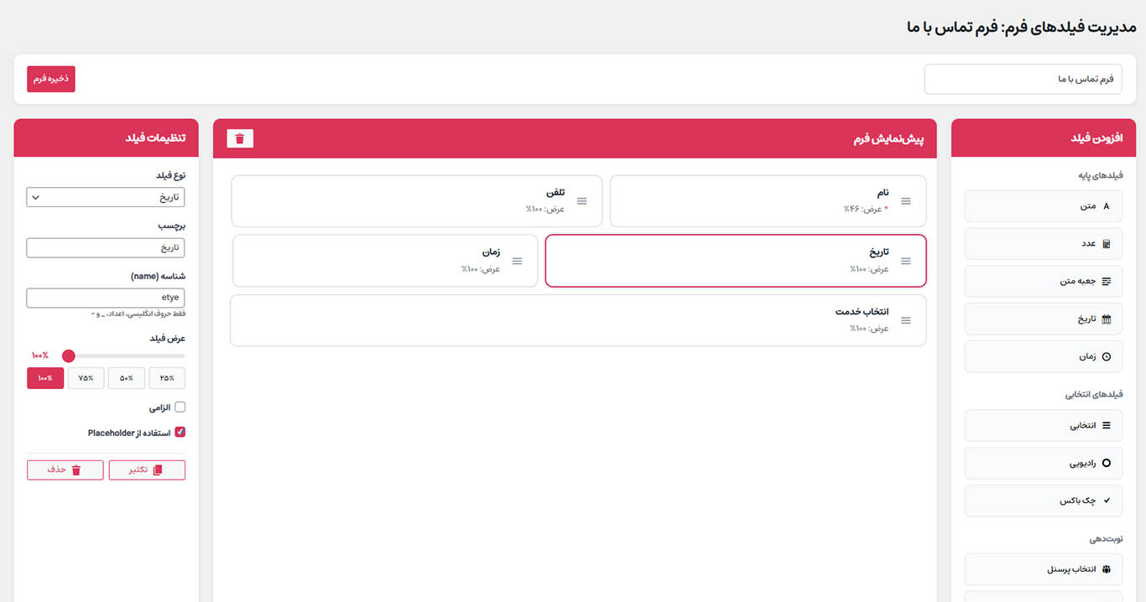Toggle the الزامی required checkbox
1146x602 pixels.
[x=180, y=407]
